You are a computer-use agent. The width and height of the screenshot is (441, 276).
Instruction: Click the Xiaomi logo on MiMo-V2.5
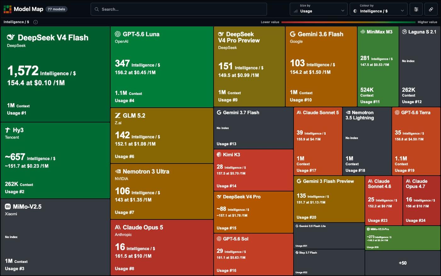[x=8, y=207]
